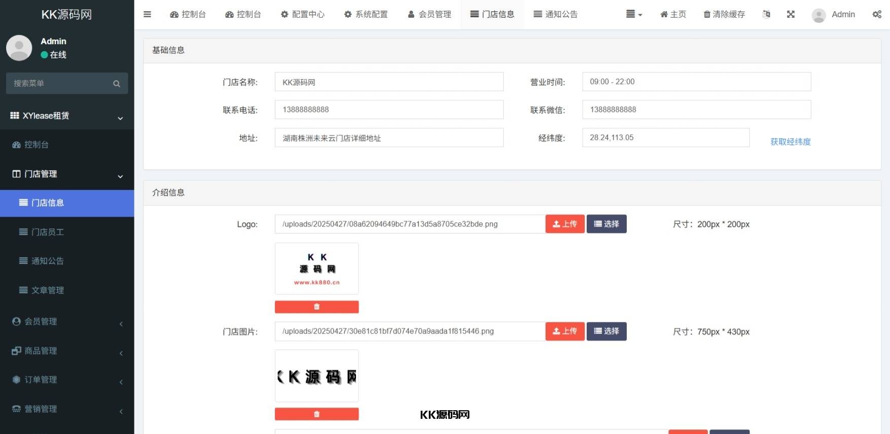Open the Logo image thumbnail
Screen dimensions: 890x434
(x=317, y=268)
